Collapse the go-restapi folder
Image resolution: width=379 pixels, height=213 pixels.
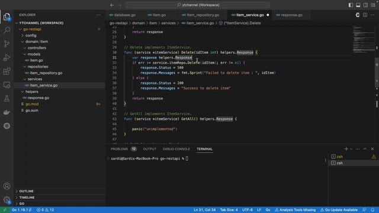click(x=59, y=29)
